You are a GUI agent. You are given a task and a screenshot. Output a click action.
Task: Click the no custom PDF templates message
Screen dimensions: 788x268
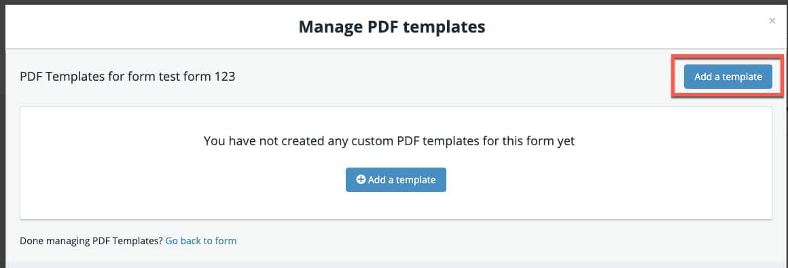point(389,141)
